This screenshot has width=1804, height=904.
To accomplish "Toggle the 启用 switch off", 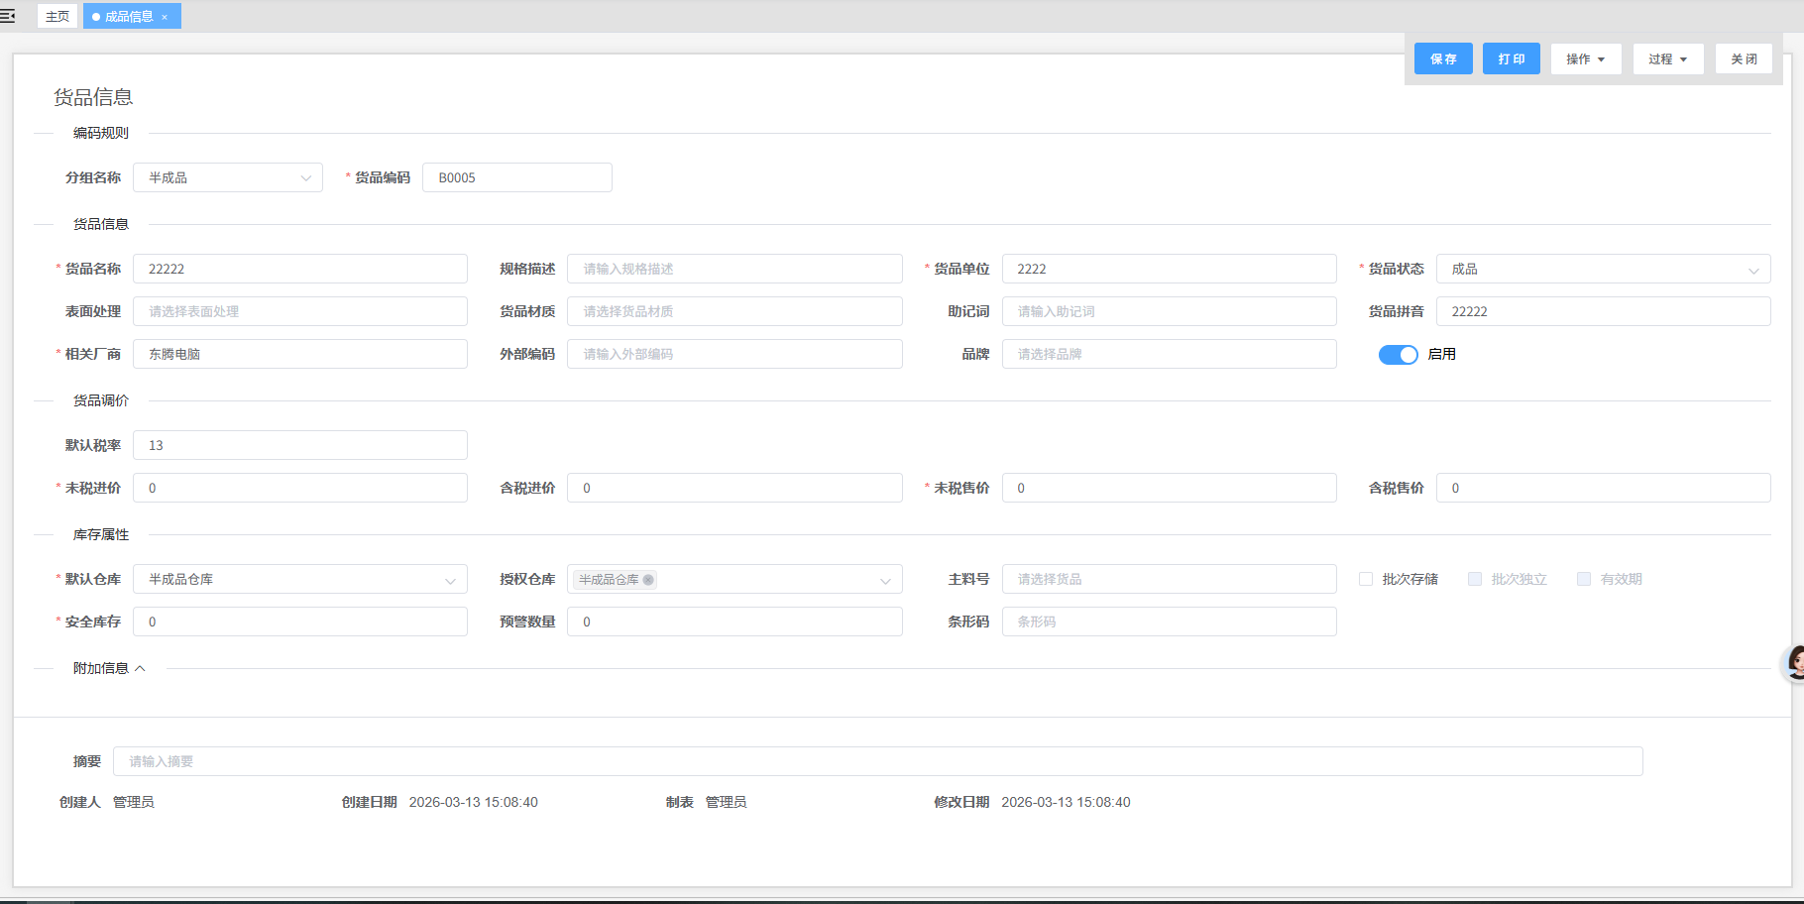I will (1398, 355).
